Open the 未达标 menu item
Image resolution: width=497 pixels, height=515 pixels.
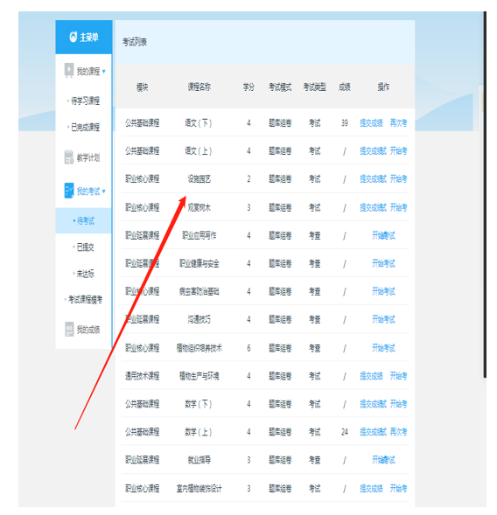[85, 274]
